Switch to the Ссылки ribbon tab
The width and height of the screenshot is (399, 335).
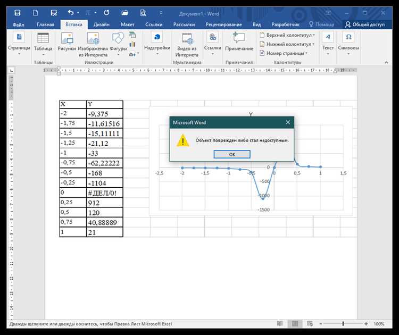coord(154,24)
